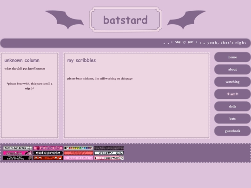This screenshot has width=251, height=188.
Task: Go to the about page
Action: coord(232,69)
